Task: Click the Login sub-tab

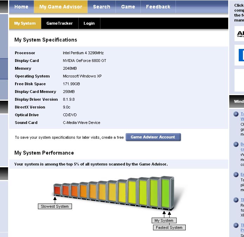Action: 89,23
